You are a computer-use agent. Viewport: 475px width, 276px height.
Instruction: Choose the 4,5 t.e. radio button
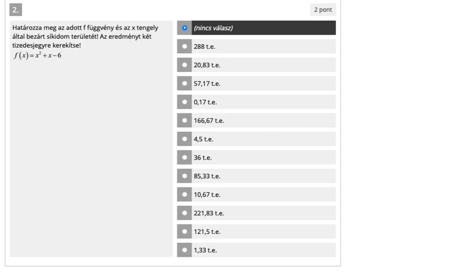pos(184,139)
